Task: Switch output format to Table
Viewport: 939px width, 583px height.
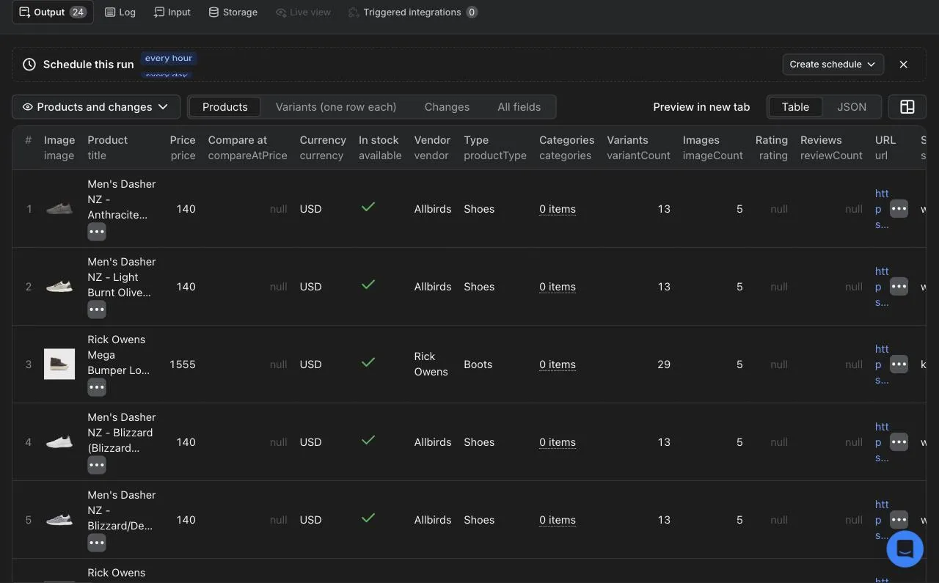Action: tap(795, 107)
